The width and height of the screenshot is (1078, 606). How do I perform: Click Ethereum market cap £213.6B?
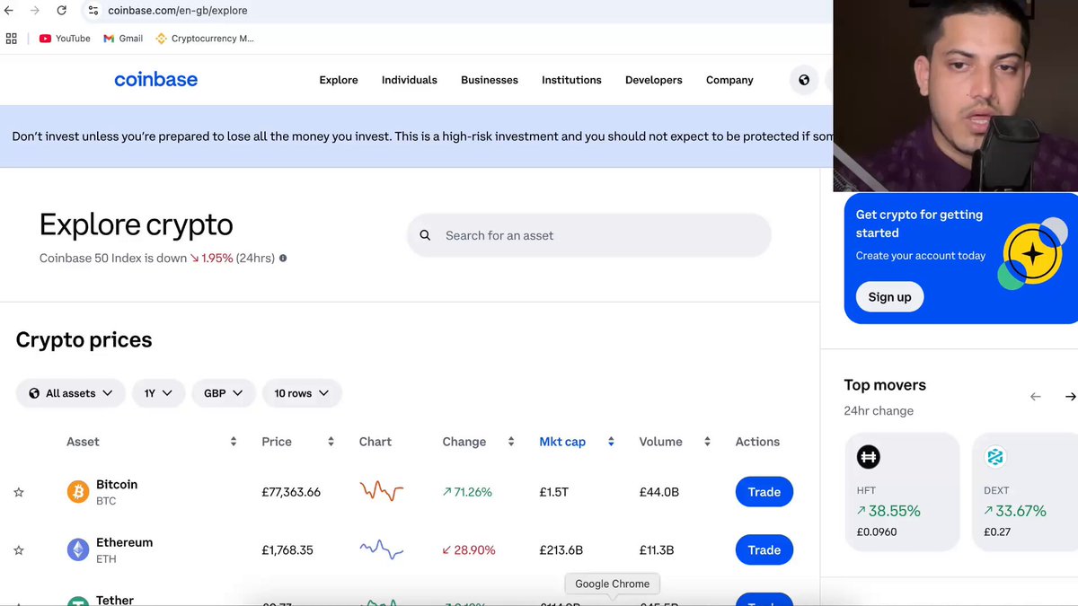click(561, 549)
